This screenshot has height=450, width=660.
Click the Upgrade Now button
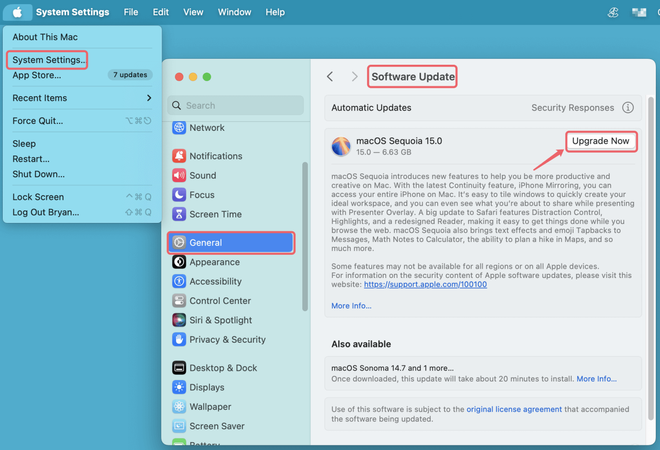point(601,141)
